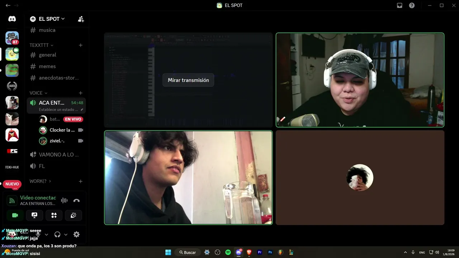Open the server with the 87 badge
Image resolution: width=459 pixels, height=258 pixels.
(x=12, y=38)
